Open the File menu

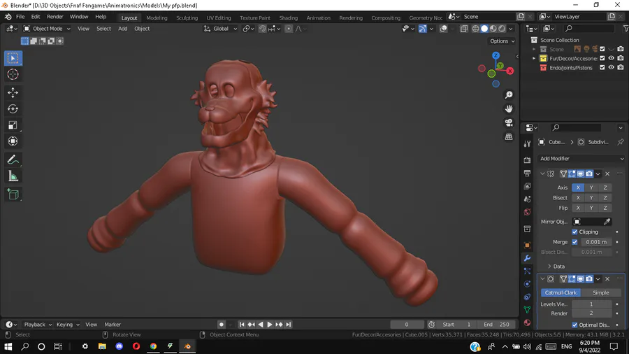pos(20,17)
